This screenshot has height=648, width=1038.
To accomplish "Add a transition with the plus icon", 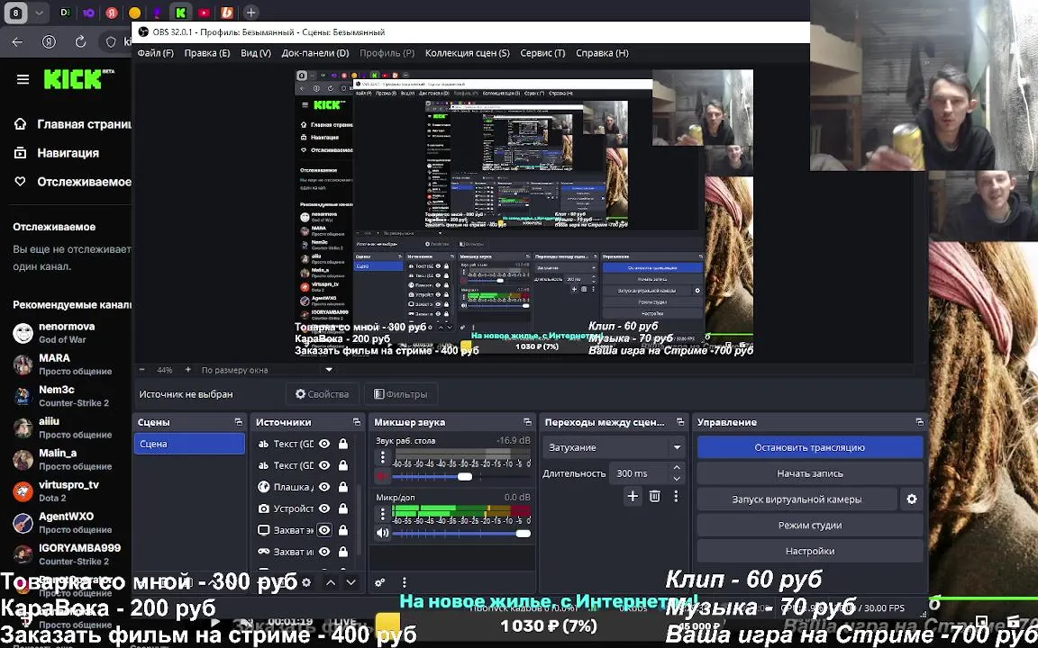I will pyautogui.click(x=633, y=496).
